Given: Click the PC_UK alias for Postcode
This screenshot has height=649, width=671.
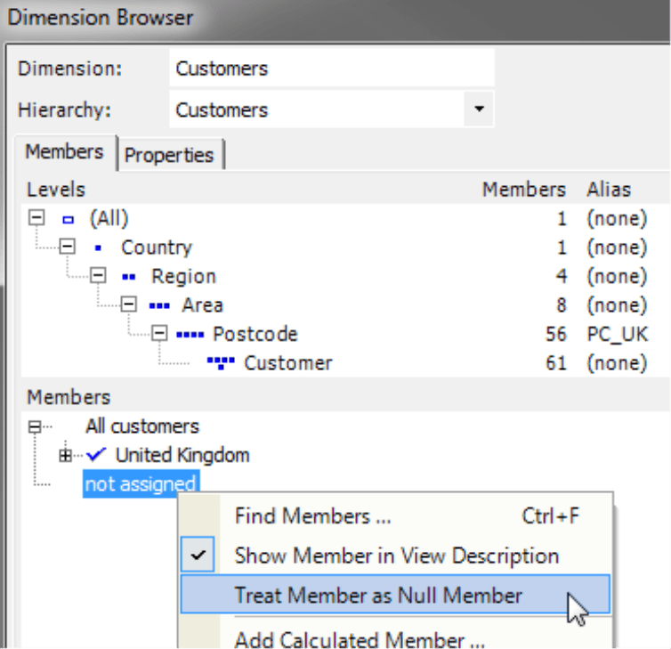Looking at the screenshot, I should pos(617,335).
